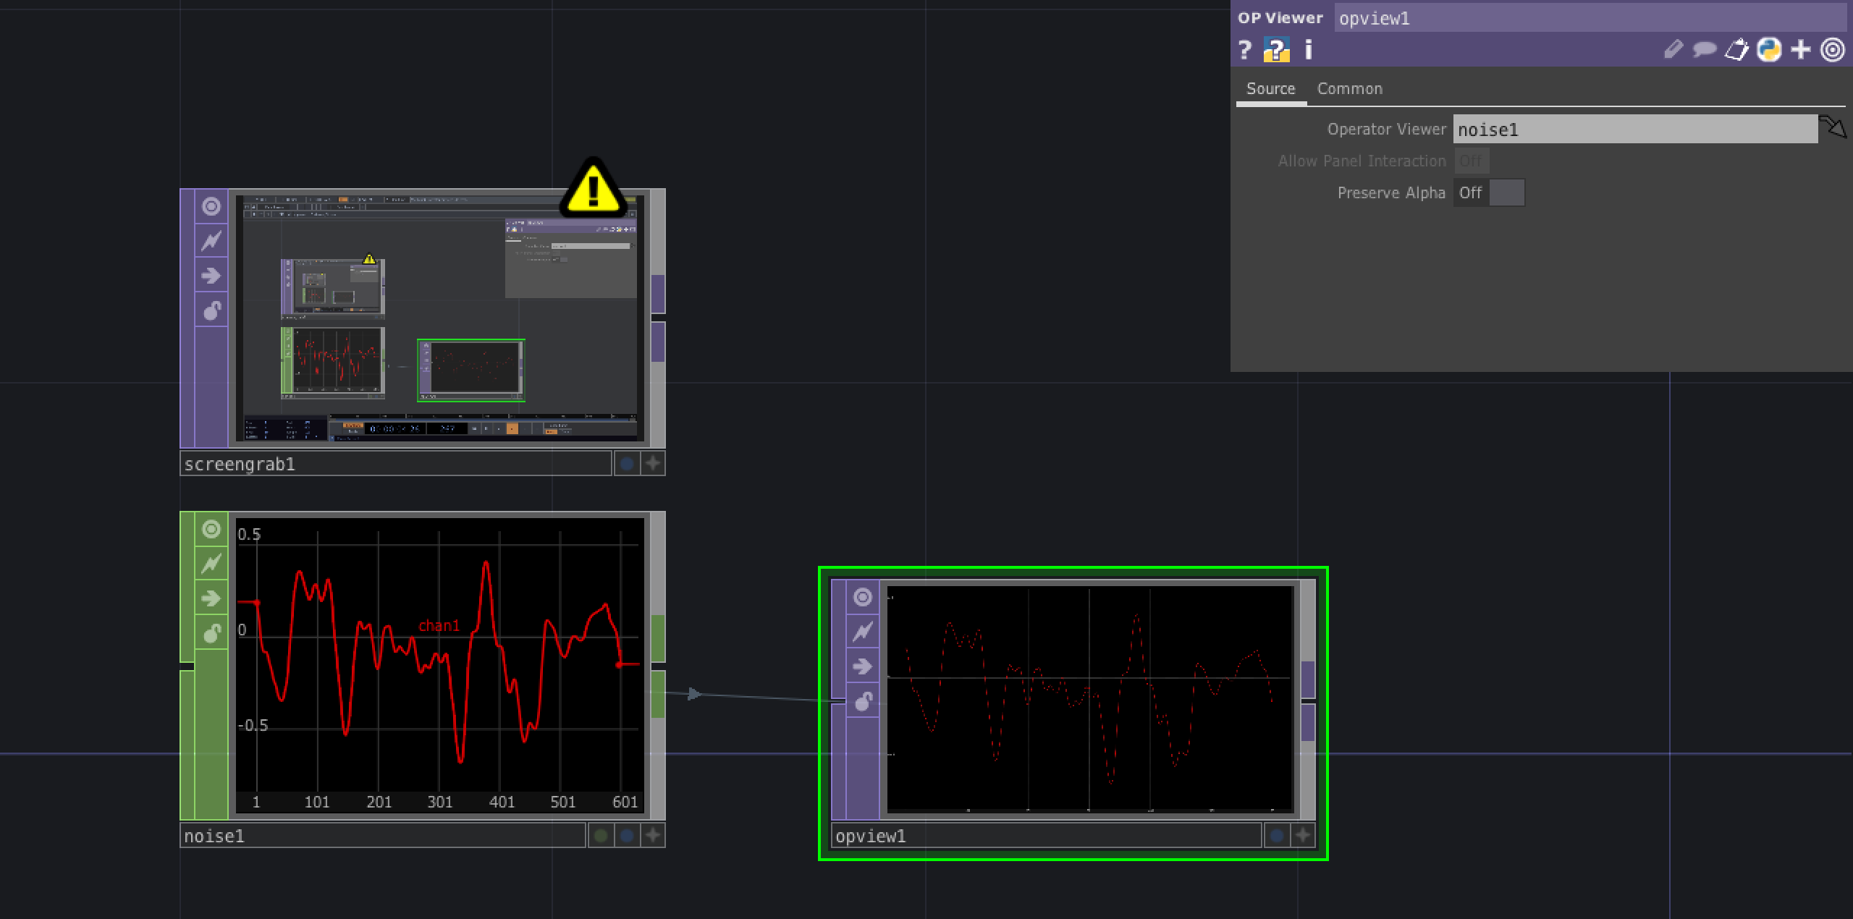The image size is (1853, 919).
Task: Click the copy parameters clipboard icon
Action: pos(1736,50)
